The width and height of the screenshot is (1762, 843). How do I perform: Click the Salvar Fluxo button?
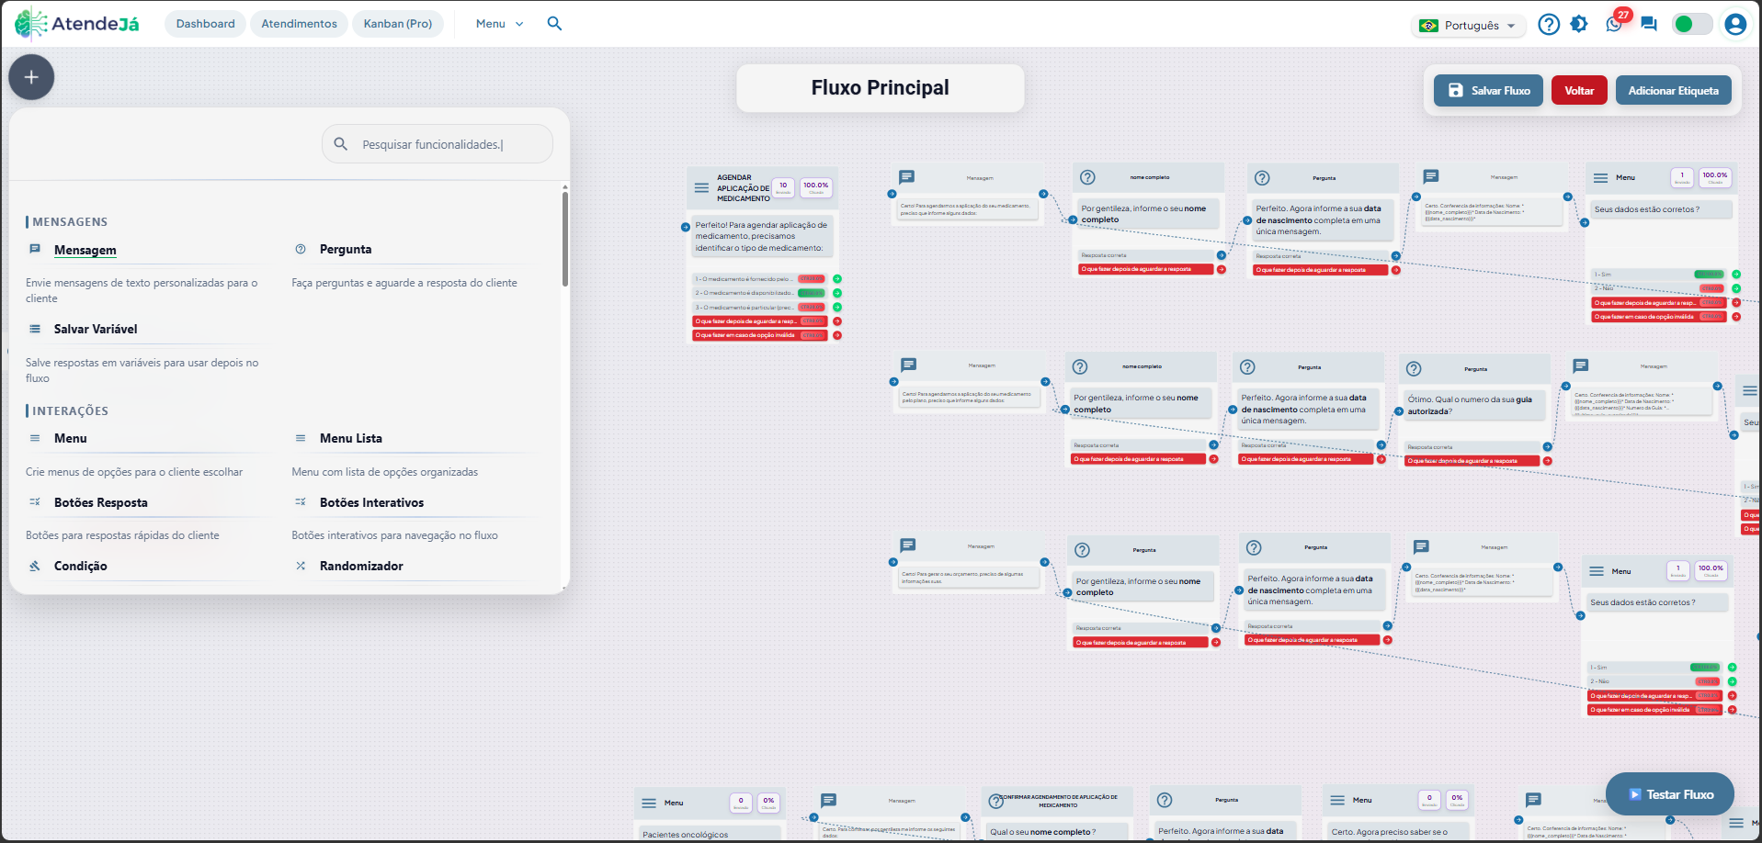1488,90
